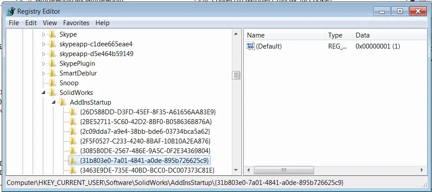
Task: Expand the skypeapp-d5e464b59149 key
Action: click(x=44, y=54)
